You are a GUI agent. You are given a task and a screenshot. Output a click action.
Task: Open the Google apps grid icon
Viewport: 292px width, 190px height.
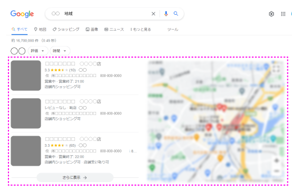[x=283, y=14]
